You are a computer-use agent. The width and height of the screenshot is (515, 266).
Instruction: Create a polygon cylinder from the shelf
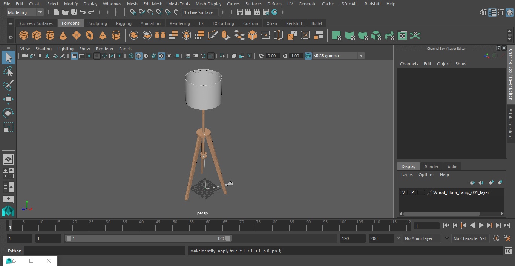[50, 35]
